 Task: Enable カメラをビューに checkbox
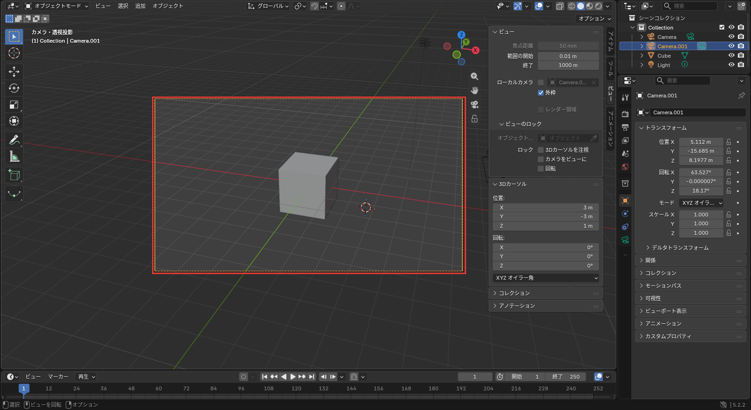point(541,159)
